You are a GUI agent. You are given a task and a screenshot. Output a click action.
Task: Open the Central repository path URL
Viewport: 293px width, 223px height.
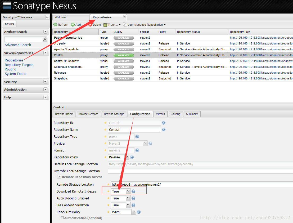[x=261, y=55]
